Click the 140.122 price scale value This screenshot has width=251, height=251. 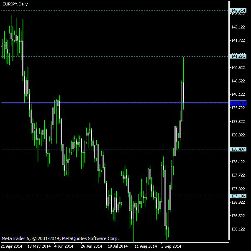238,95
